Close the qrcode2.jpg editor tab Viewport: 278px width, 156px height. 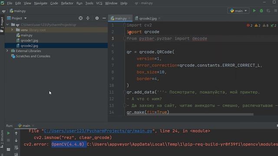(159, 18)
